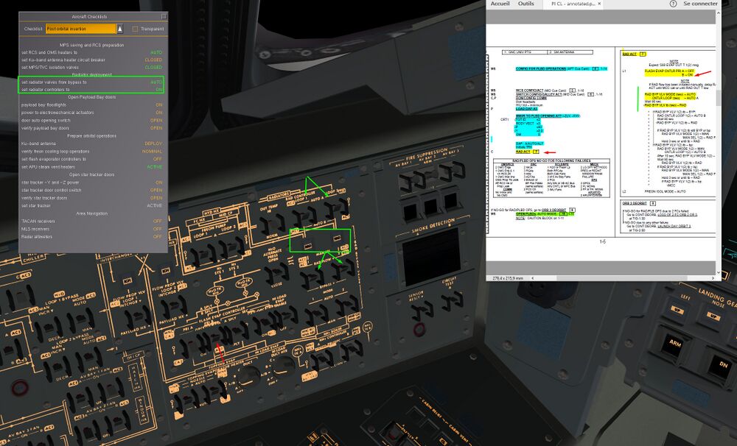Screen dimensions: 737x446
Task: Click the checklist selector arrow button
Action: [x=120, y=29]
